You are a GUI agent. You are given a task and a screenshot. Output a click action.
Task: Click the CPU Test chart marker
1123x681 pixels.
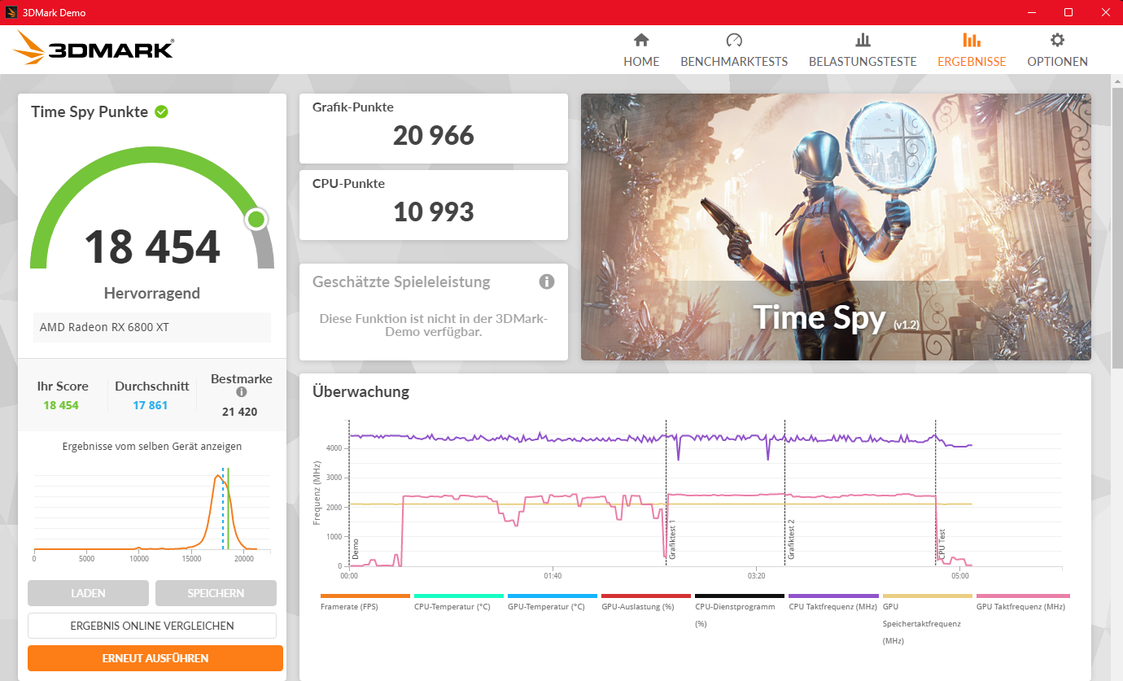[x=942, y=546]
